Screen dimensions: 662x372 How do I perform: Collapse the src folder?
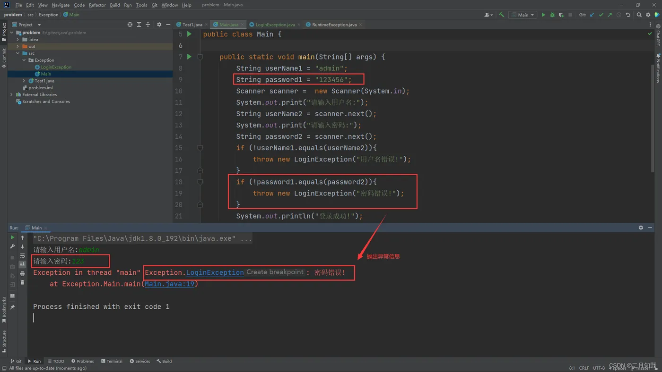pyautogui.click(x=18, y=53)
